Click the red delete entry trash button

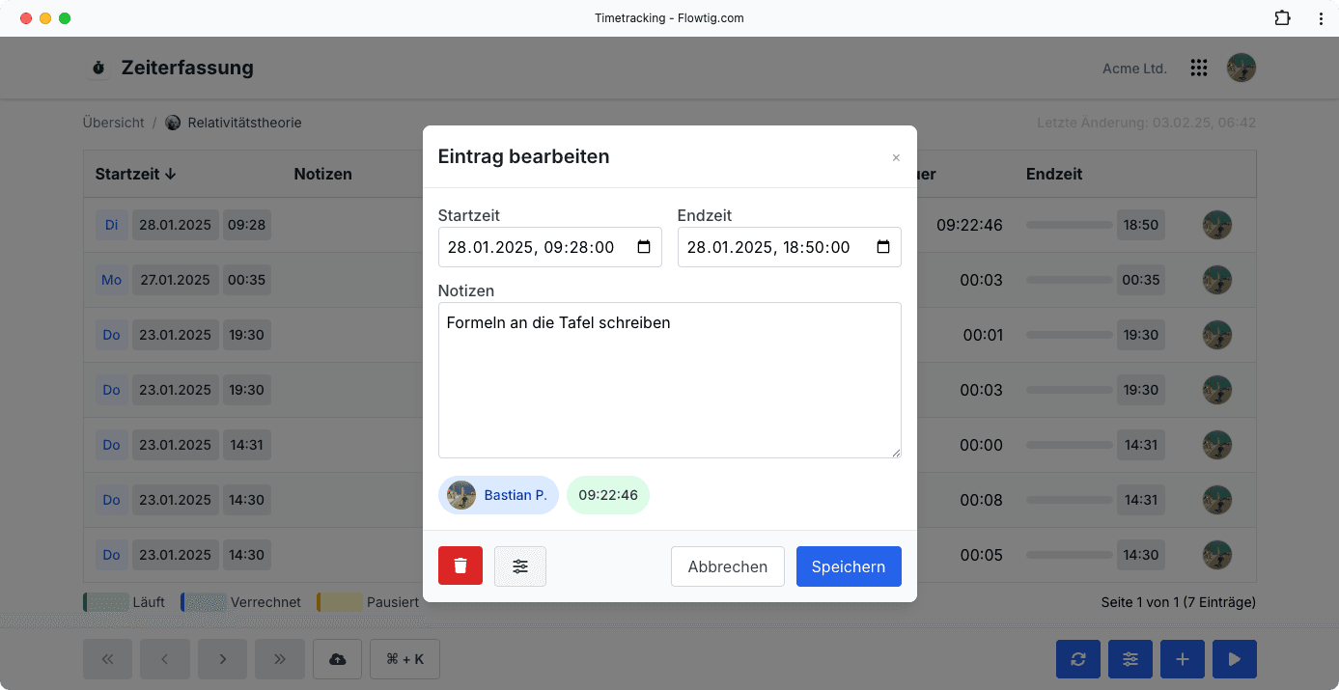click(460, 566)
